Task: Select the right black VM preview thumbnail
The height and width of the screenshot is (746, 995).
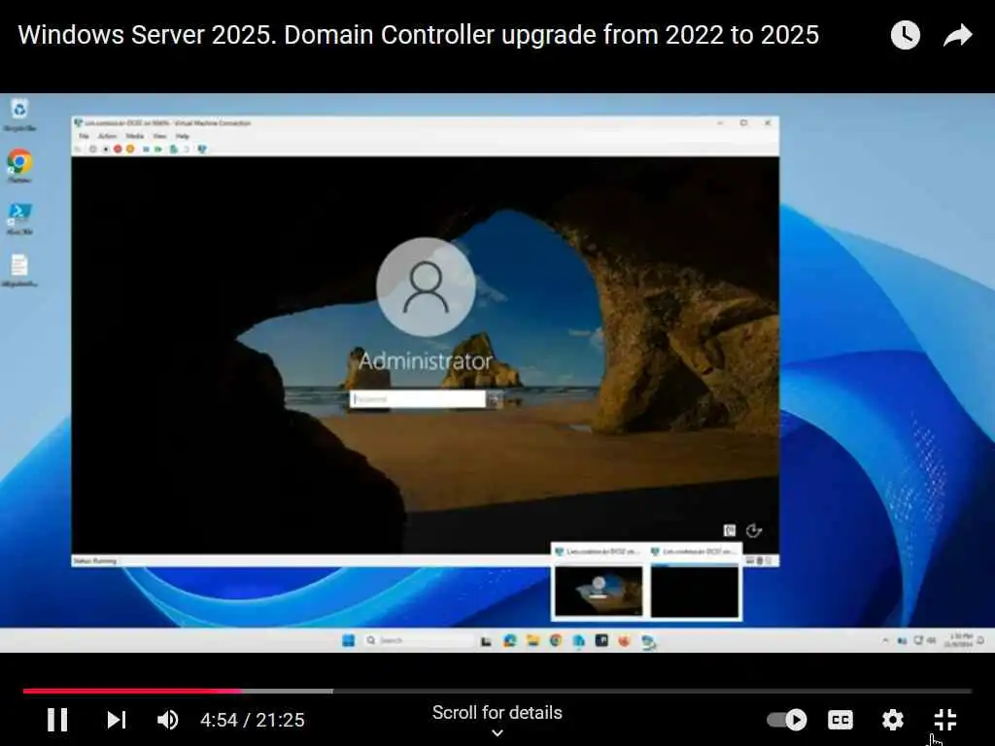Action: pyautogui.click(x=695, y=592)
